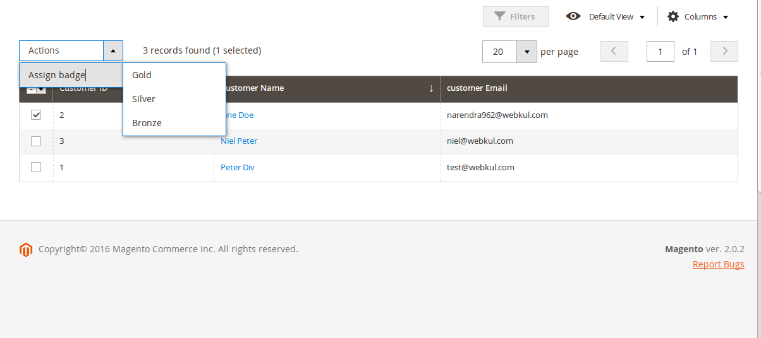Click the page number input field

pyautogui.click(x=660, y=52)
